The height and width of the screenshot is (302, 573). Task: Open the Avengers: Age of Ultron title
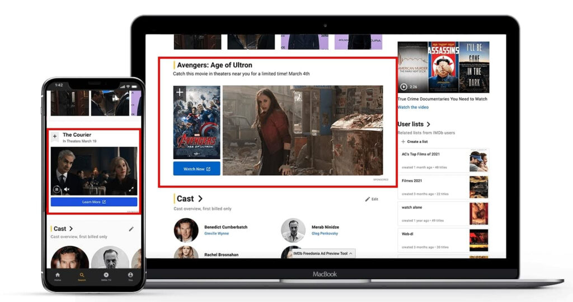click(x=214, y=65)
